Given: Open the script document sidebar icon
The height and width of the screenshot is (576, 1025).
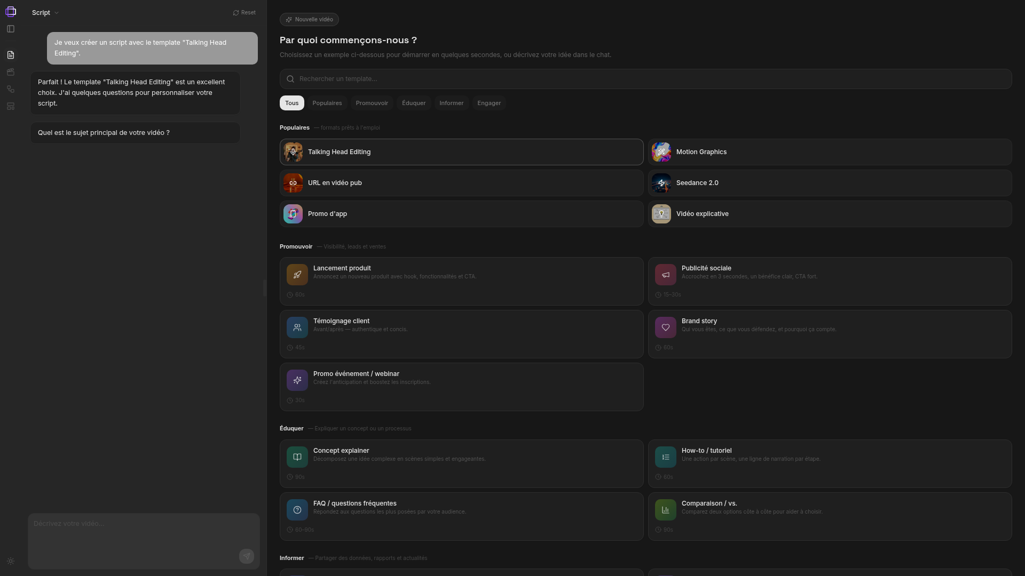Looking at the screenshot, I should (11, 55).
